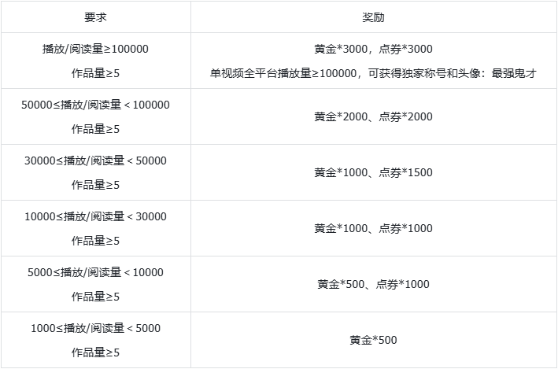558x369 pixels.
Task: Select the 最强鬼才 exclusive title line
Action: 373,73
